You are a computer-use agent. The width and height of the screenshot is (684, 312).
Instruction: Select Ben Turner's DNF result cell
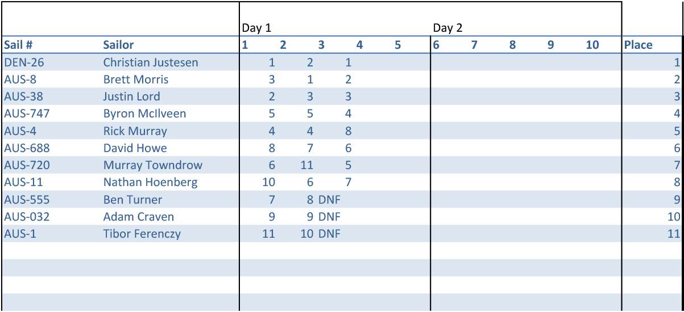pos(329,200)
